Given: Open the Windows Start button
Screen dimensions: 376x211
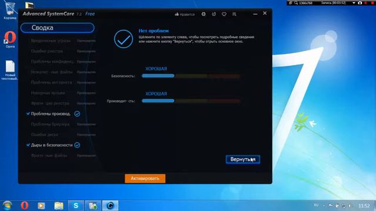Looking at the screenshot, I should tap(8, 205).
